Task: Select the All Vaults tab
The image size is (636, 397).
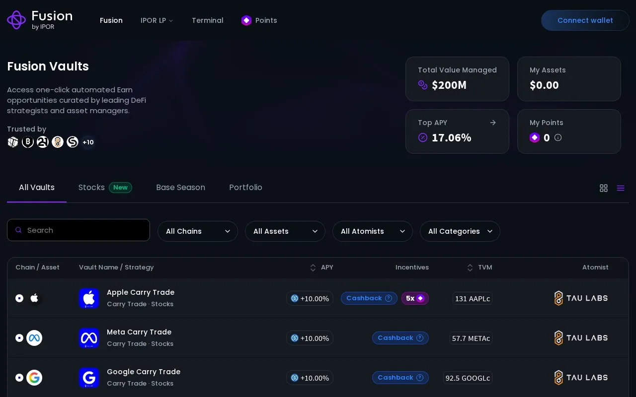Action: [x=37, y=188]
